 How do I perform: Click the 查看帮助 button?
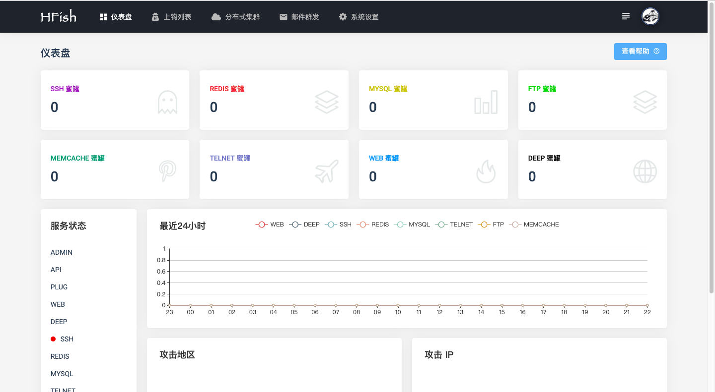click(640, 52)
